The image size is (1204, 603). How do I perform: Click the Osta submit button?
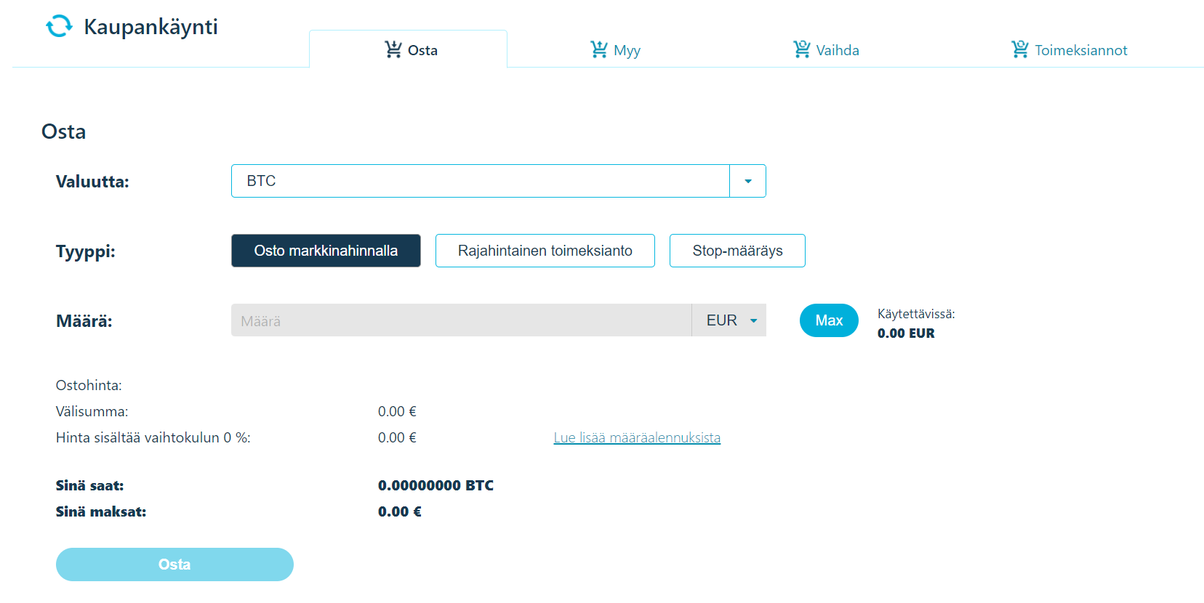pyautogui.click(x=174, y=564)
